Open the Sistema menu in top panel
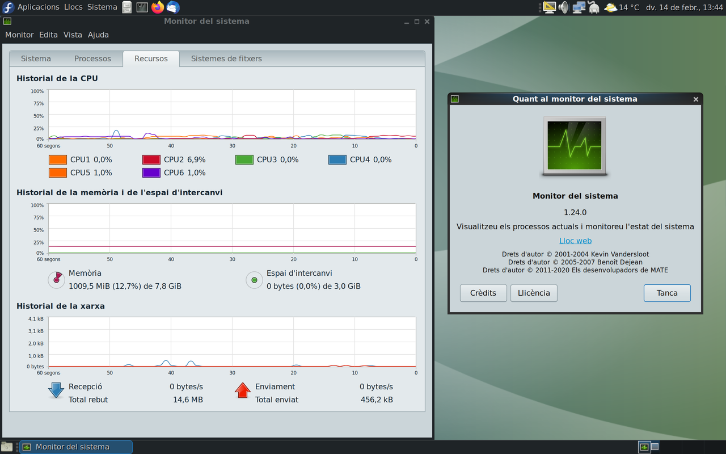The width and height of the screenshot is (726, 454). (x=102, y=7)
